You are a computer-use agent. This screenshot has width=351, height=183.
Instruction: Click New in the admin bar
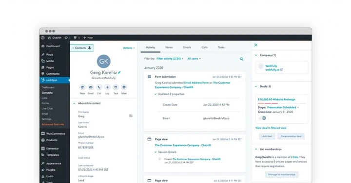pyautogui.click(x=88, y=38)
